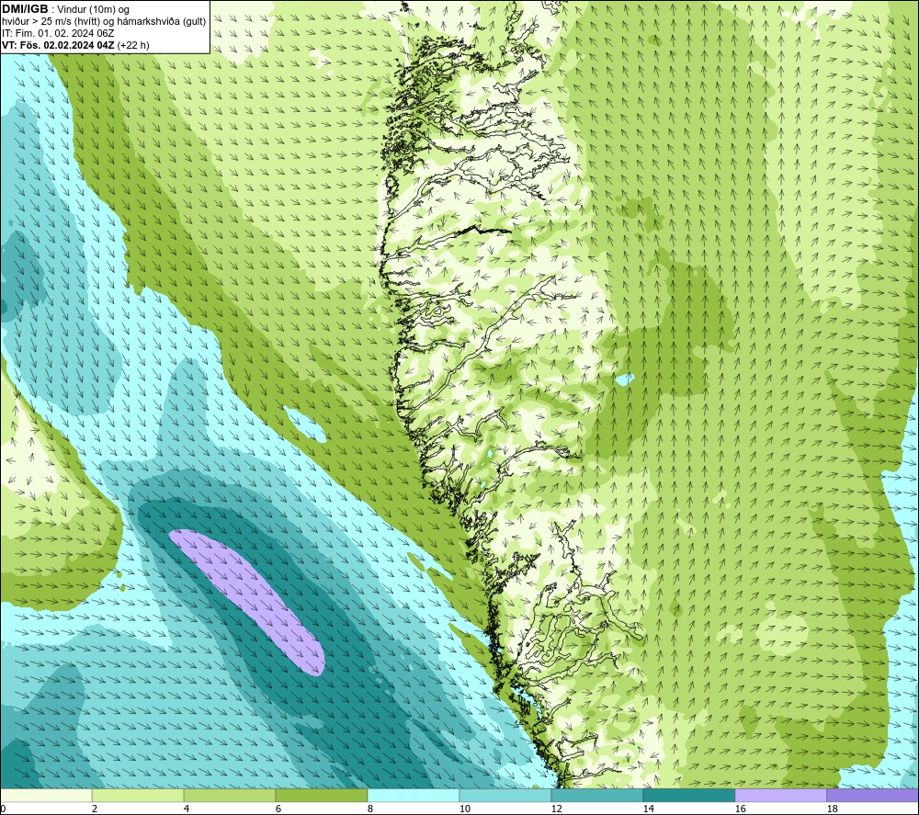Click the green 4–6 m/s legend swatch
Screen dimensions: 919x815
tap(229, 795)
